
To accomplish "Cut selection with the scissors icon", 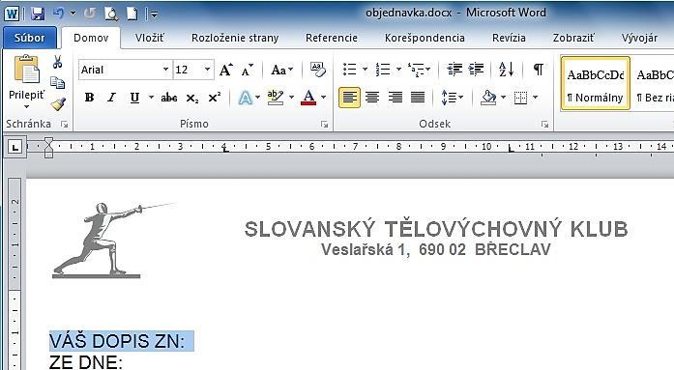I will tap(58, 62).
